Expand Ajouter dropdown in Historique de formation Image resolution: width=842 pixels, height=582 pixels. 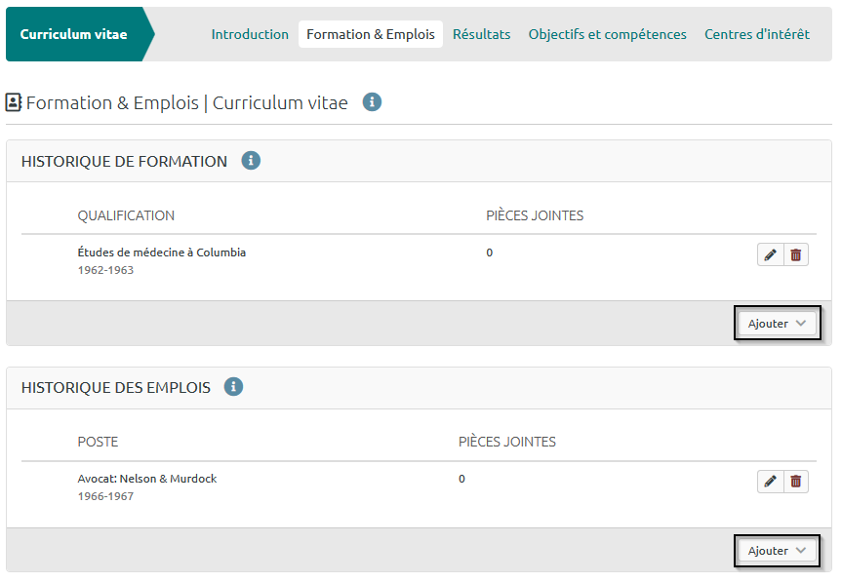click(x=777, y=324)
